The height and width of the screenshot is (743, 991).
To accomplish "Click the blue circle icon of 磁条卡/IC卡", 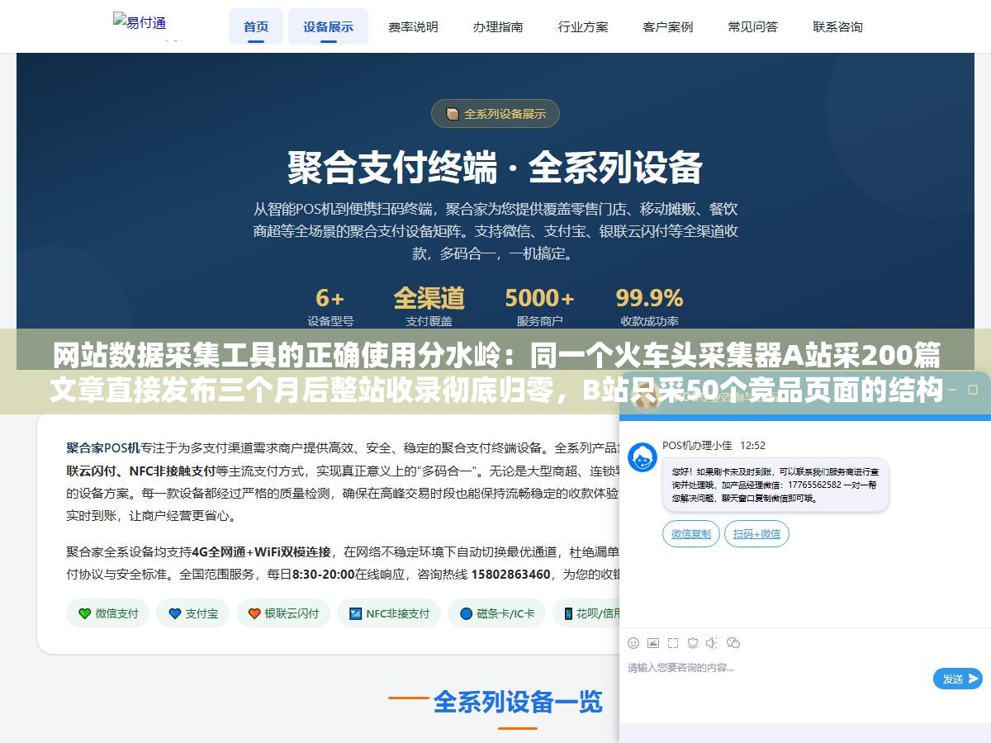I will 466,613.
